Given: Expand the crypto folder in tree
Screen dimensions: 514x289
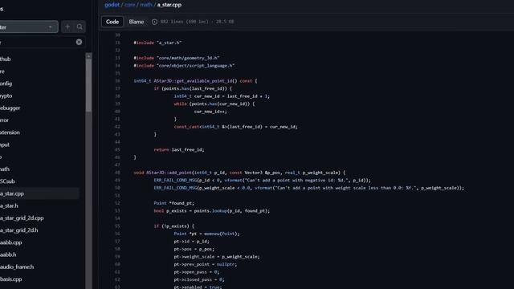Looking at the screenshot, I should [6, 96].
